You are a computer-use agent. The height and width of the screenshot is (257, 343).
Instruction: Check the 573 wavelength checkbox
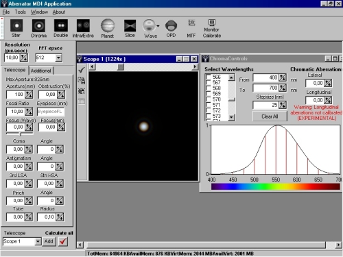click(209, 116)
